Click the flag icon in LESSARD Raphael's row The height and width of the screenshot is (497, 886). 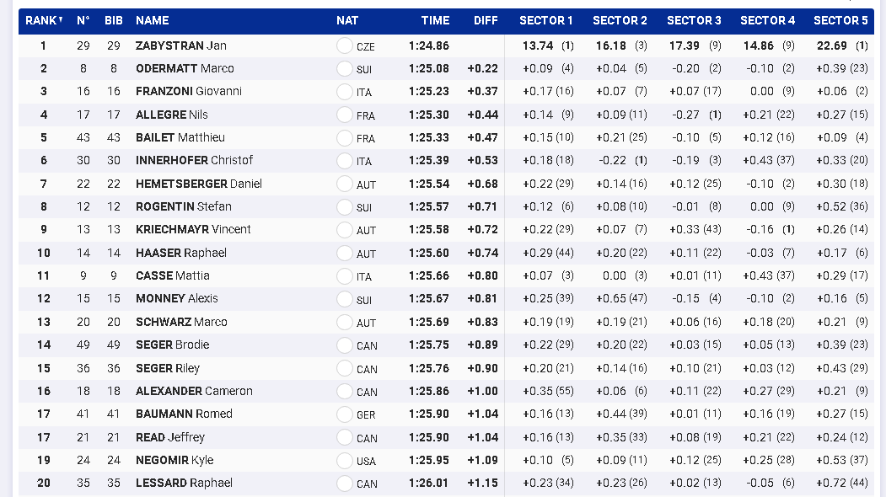pos(344,484)
